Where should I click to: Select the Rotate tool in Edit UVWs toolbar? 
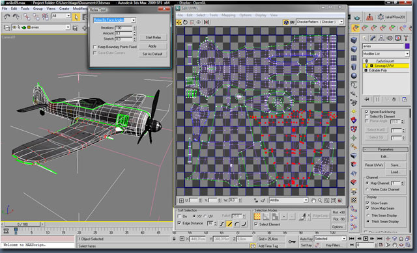pyautogui.click(x=185, y=22)
